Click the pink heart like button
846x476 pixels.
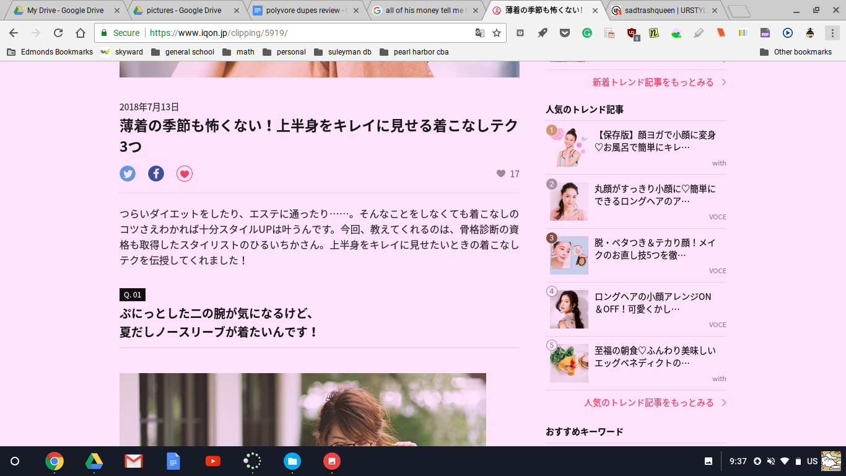pyautogui.click(x=185, y=174)
